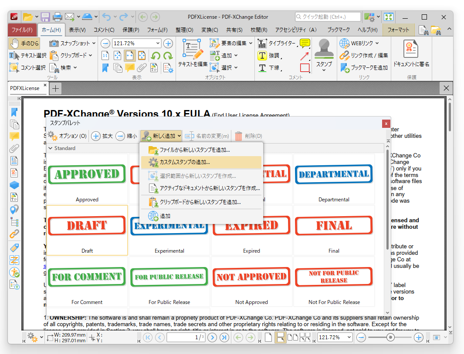Select the タイプライター typewriter tool
Viewport: 464px width, 354px height.
click(x=277, y=43)
